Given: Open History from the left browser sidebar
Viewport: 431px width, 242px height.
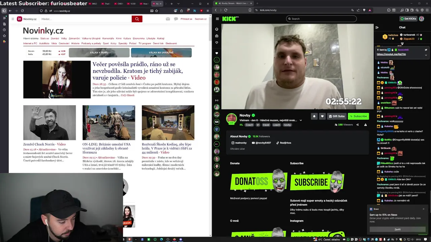Looking at the screenshot, I should 4,30.
